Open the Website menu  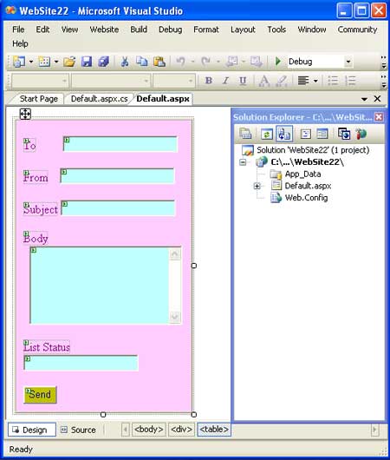point(104,30)
